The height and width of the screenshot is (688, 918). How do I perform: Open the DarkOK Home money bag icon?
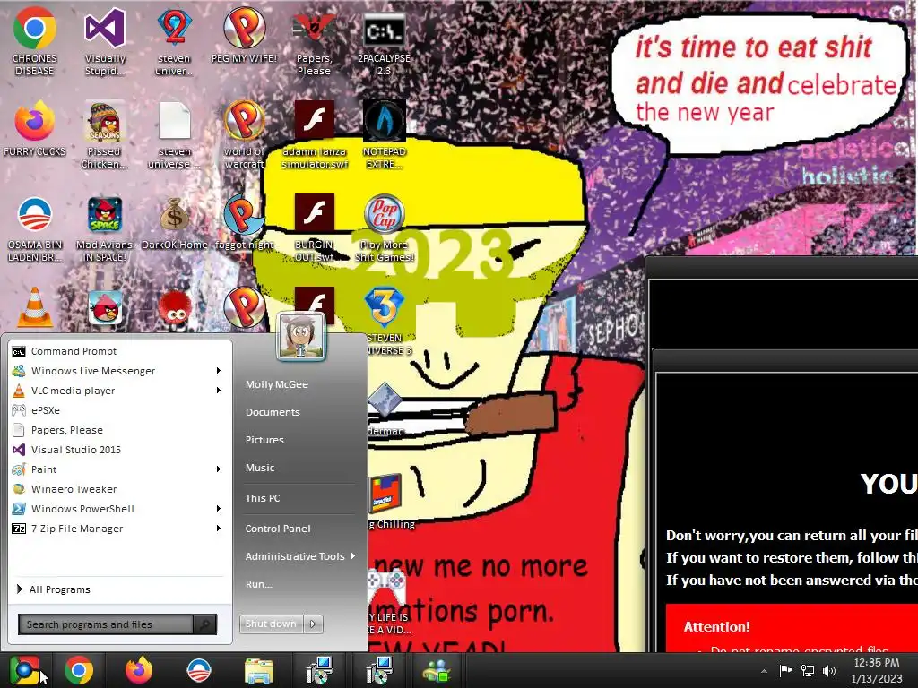tap(174, 222)
